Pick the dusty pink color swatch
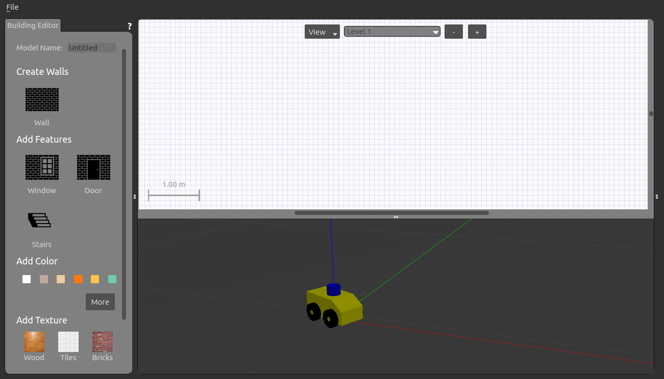The image size is (664, 379). [44, 279]
